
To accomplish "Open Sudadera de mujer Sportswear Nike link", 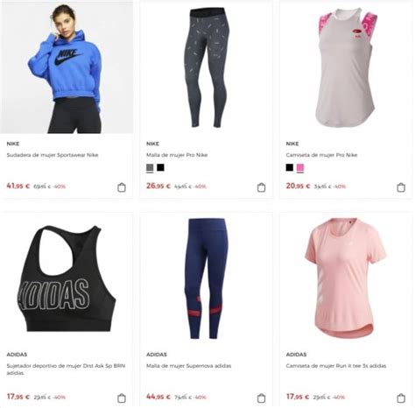I will pos(53,155).
